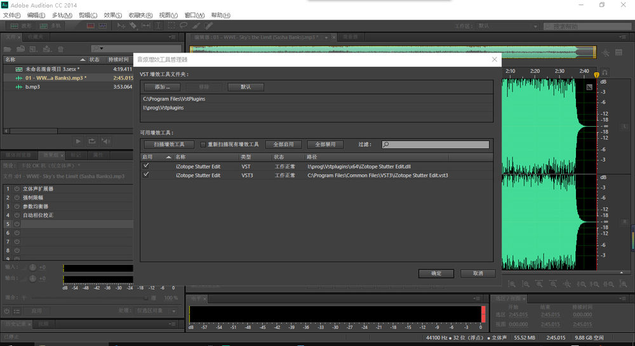Uncheck the iZotope Stutter Edit VST3 plugin
This screenshot has width=635, height=346.
click(x=146, y=175)
